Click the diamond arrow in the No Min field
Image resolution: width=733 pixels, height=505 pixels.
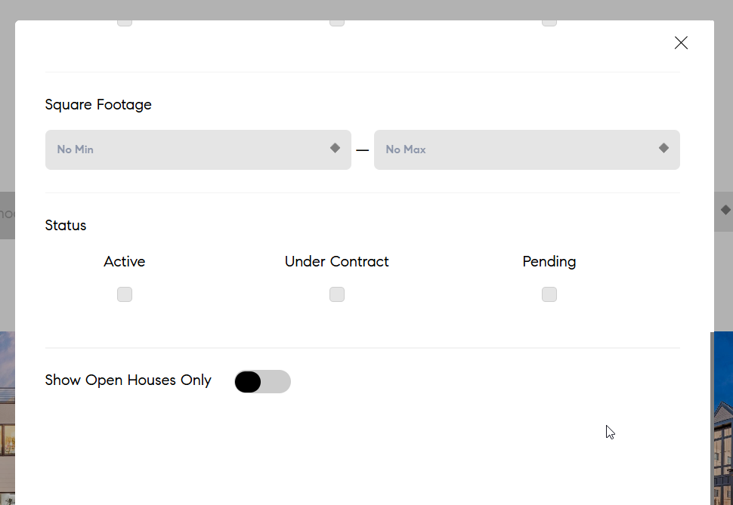[336, 148]
